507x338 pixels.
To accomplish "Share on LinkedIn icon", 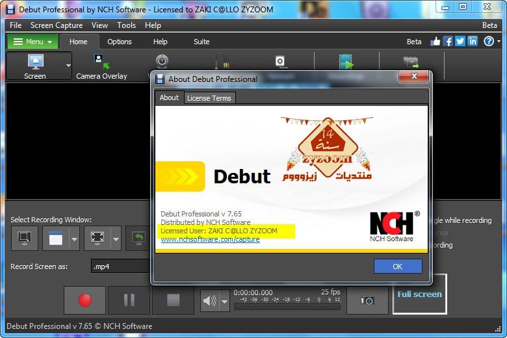I will pos(473,42).
